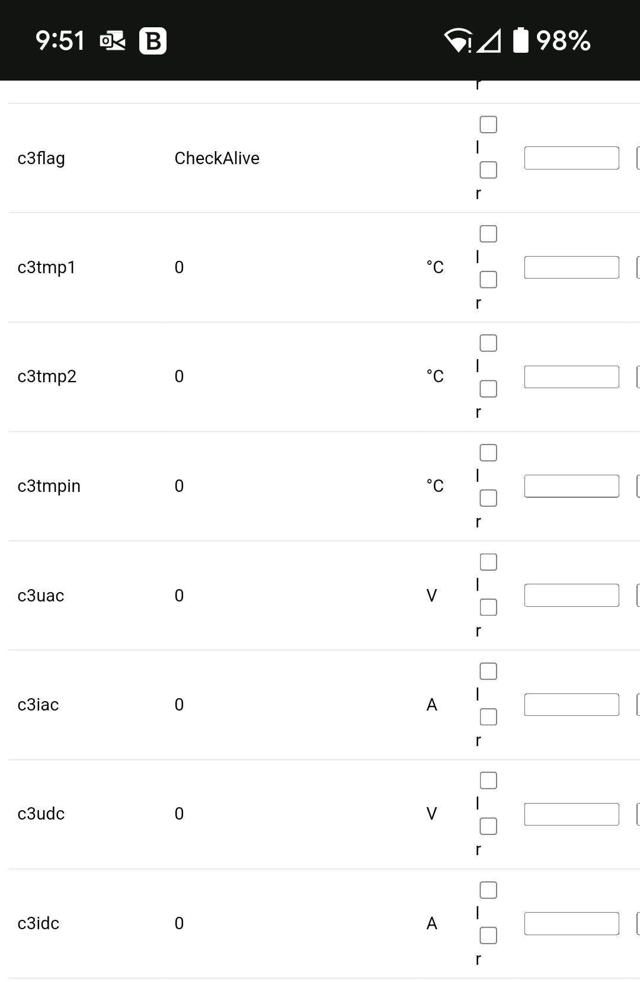Focus the c3uac row text field
This screenshot has height=982, width=640.
[572, 596]
